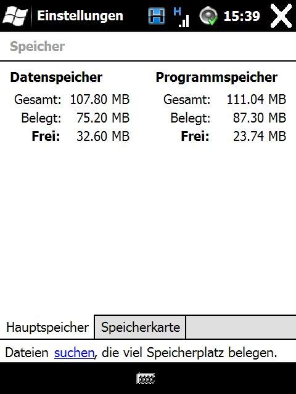The image size is (296, 394).
Task: Tap the speaker volume status icon
Action: [208, 17]
